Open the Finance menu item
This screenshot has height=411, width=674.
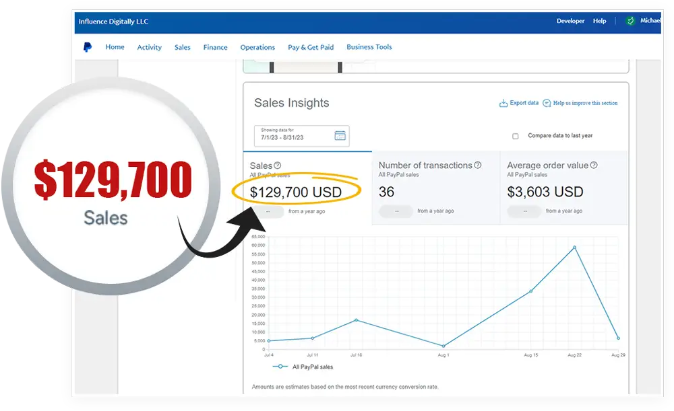(216, 47)
